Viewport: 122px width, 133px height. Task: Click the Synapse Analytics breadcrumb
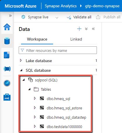click(x=61, y=6)
